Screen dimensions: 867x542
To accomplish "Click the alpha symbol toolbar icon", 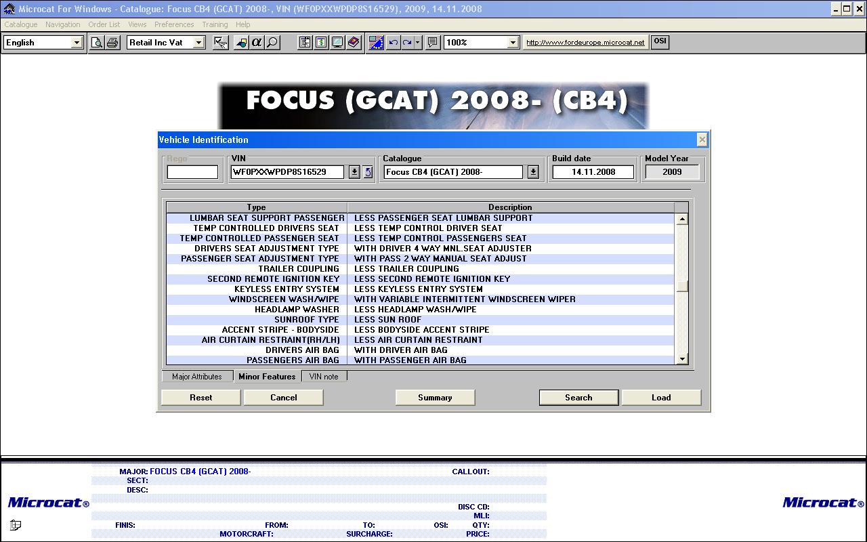I will pos(257,43).
